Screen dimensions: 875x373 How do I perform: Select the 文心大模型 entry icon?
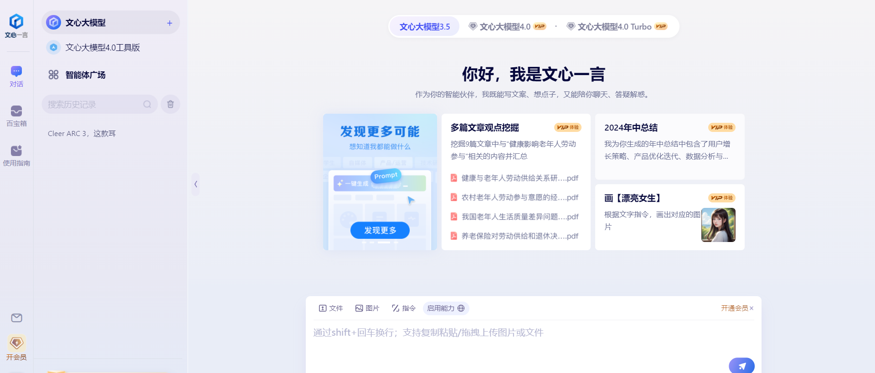54,22
